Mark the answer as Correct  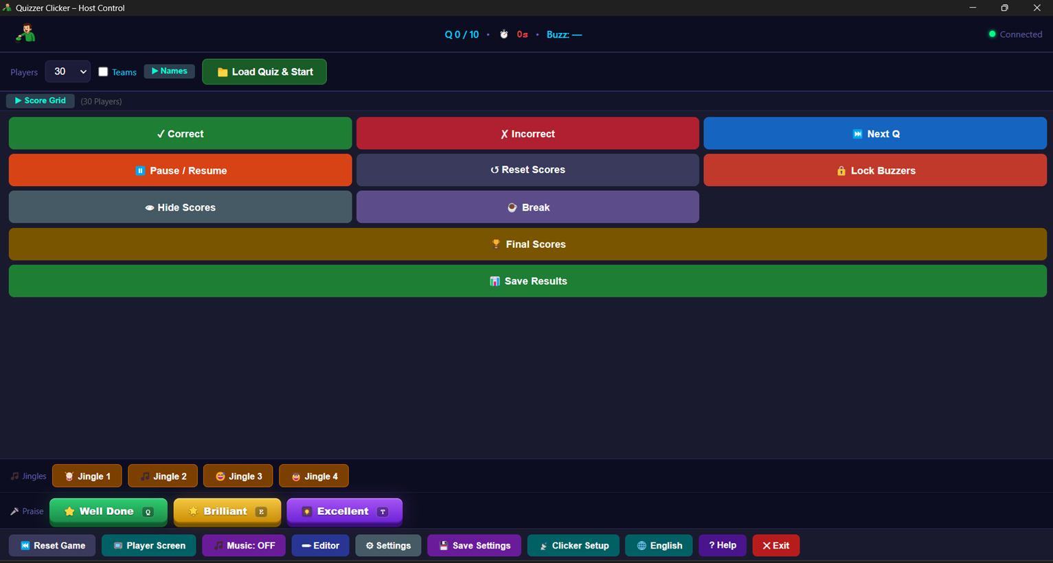tap(181, 133)
